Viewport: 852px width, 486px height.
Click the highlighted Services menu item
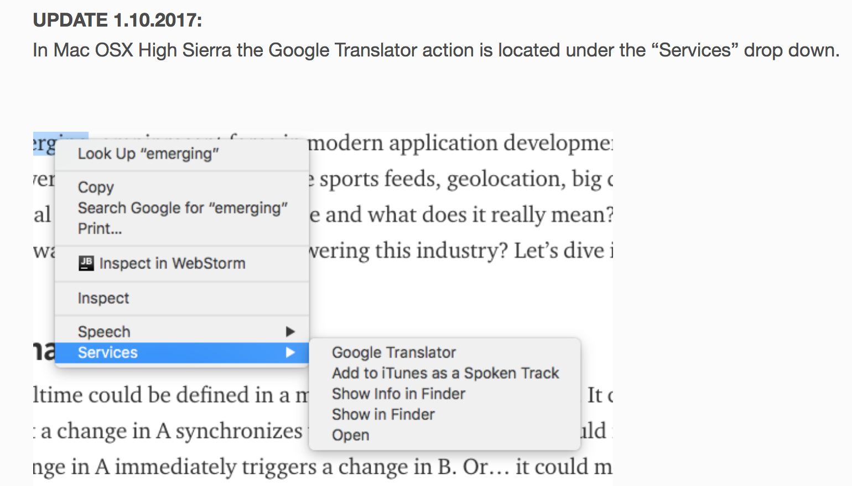(x=181, y=353)
